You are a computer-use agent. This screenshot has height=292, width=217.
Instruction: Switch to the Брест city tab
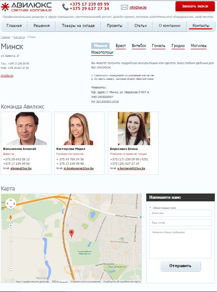tap(121, 46)
